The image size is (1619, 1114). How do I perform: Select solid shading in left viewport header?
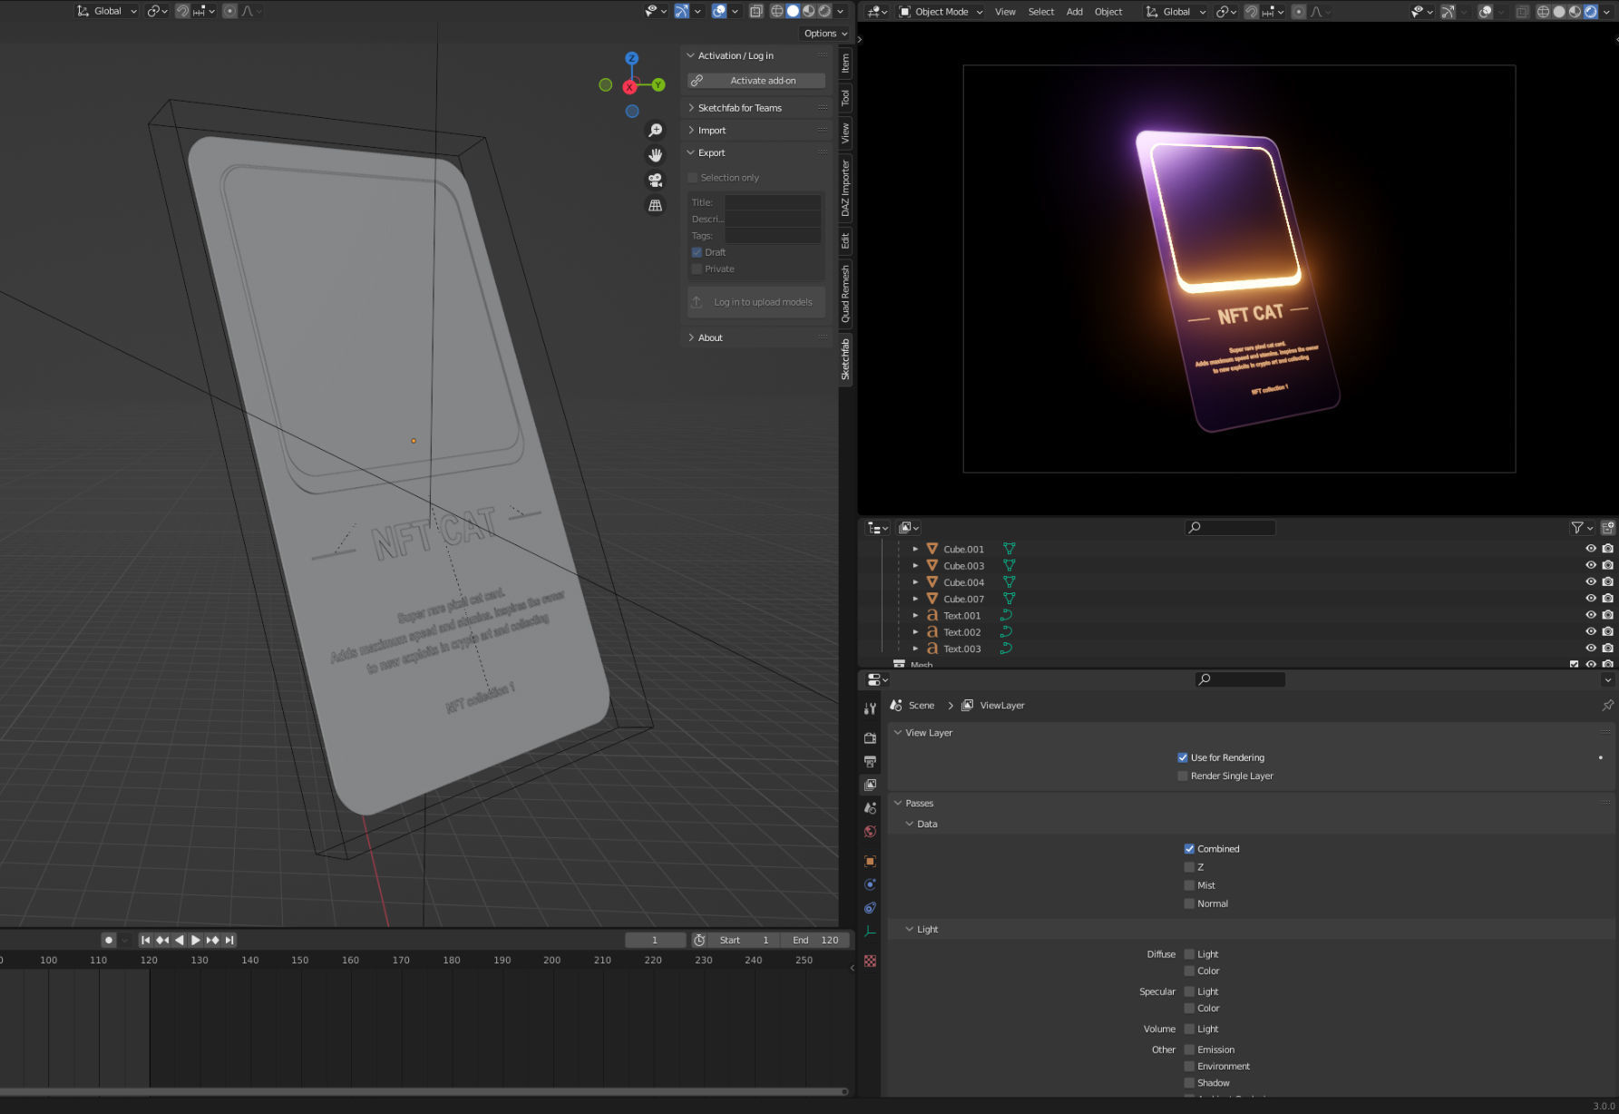(793, 11)
